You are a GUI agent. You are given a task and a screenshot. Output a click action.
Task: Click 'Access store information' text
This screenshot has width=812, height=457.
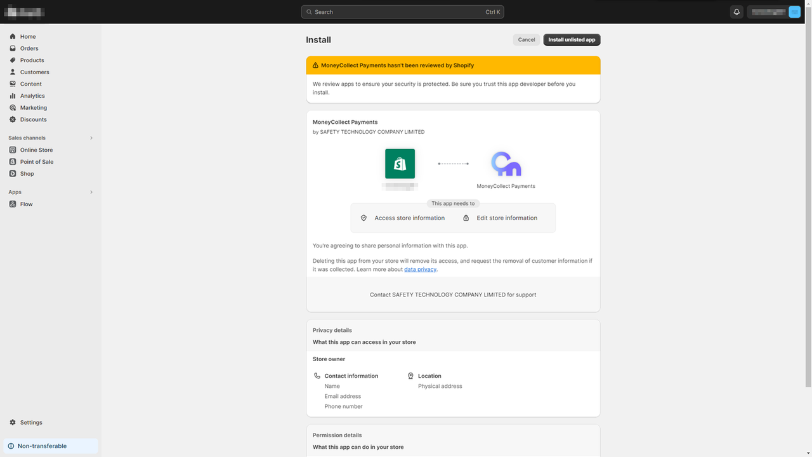[x=410, y=218]
